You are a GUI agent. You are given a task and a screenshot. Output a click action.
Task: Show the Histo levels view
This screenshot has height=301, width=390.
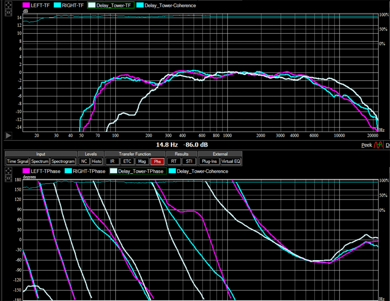point(97,161)
